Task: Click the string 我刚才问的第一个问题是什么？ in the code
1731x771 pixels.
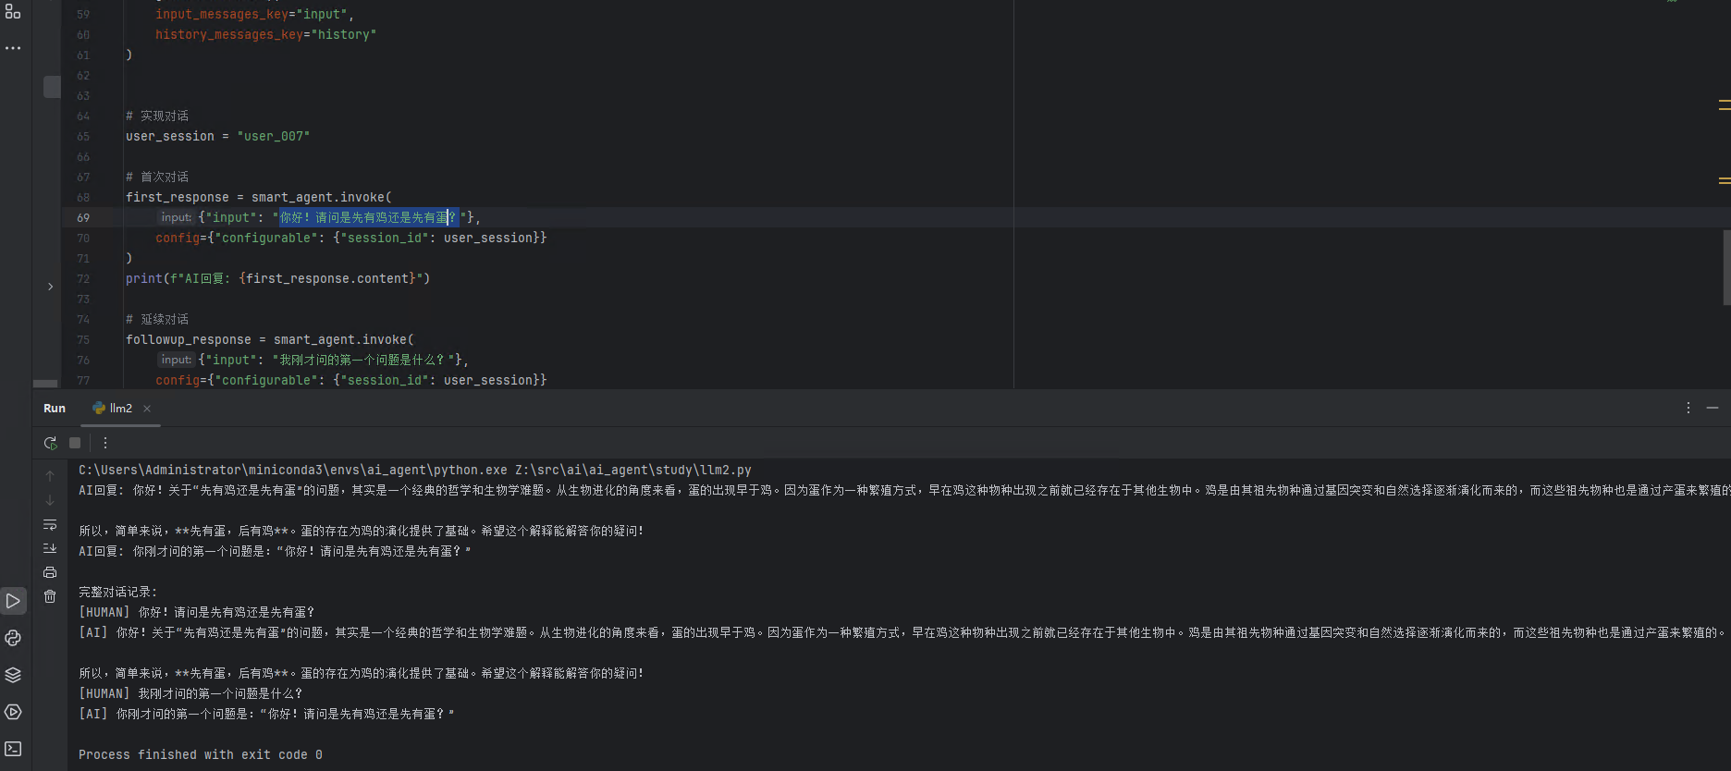Action: click(x=362, y=360)
